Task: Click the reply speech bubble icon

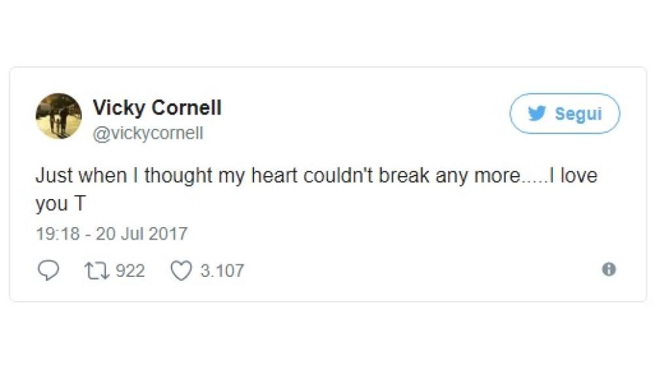Action: tap(48, 270)
